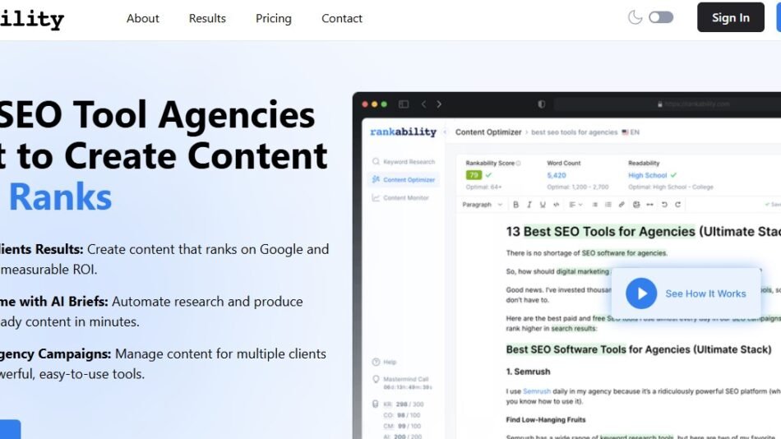
Task: Go to the Pricing page
Action: [273, 18]
